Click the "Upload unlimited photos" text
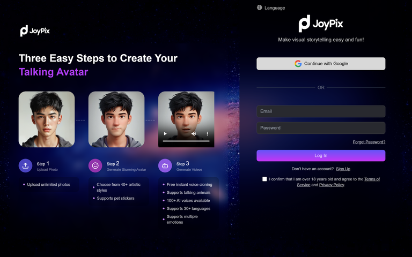Image resolution: width=412 pixels, height=257 pixels. click(x=49, y=185)
